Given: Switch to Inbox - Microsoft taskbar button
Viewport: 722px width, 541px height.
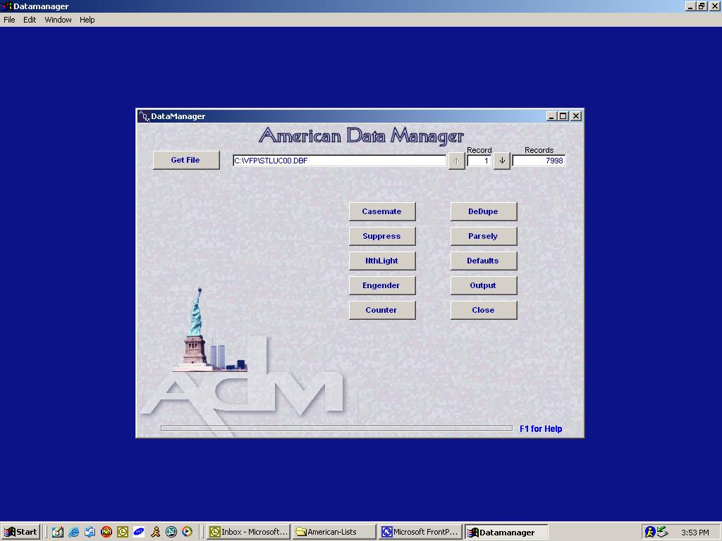Looking at the screenshot, I should point(249,532).
